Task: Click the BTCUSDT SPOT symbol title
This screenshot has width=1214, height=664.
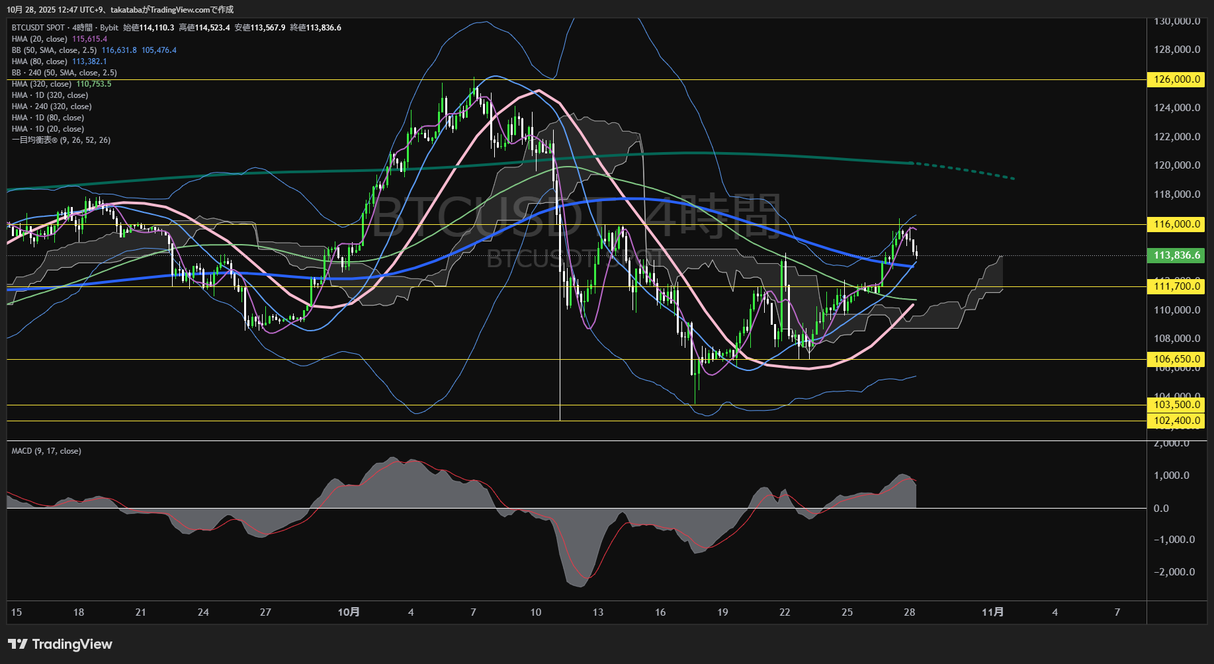Action: [38, 28]
